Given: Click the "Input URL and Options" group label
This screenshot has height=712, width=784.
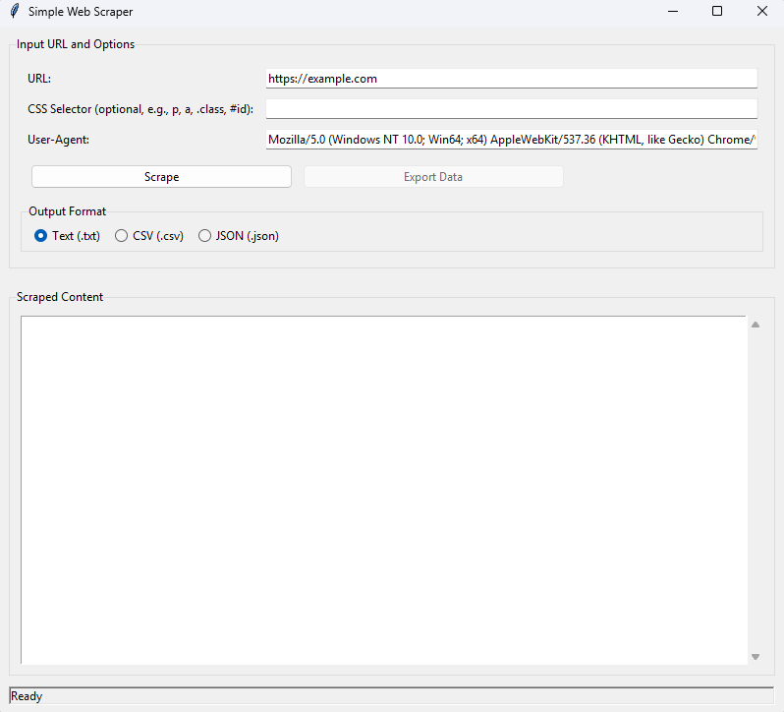Looking at the screenshot, I should click(x=76, y=44).
